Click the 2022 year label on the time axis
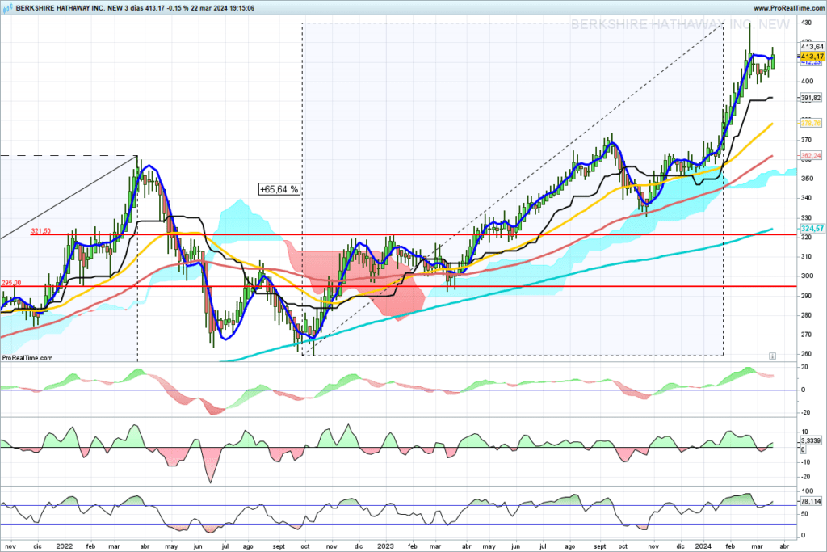The image size is (827, 552). coord(64,546)
